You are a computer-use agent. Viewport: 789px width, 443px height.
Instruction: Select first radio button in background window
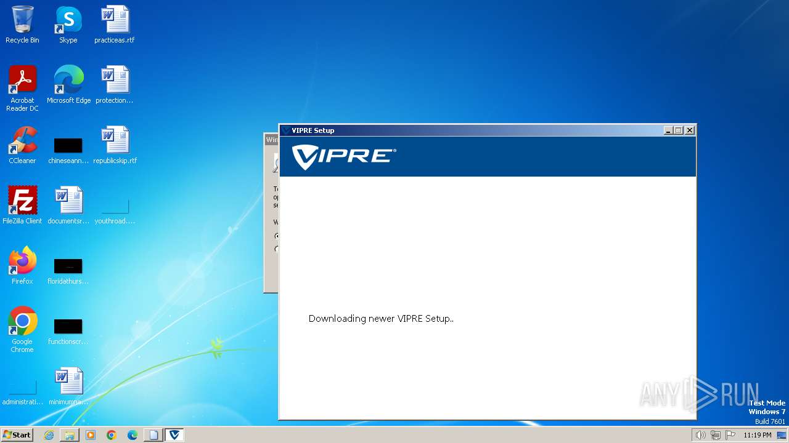pyautogui.click(x=277, y=236)
